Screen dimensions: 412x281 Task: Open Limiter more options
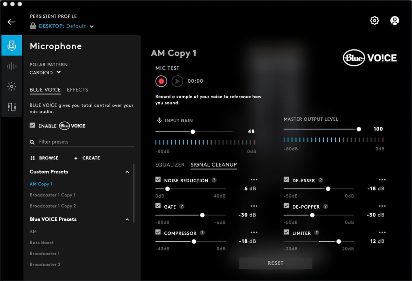click(382, 233)
